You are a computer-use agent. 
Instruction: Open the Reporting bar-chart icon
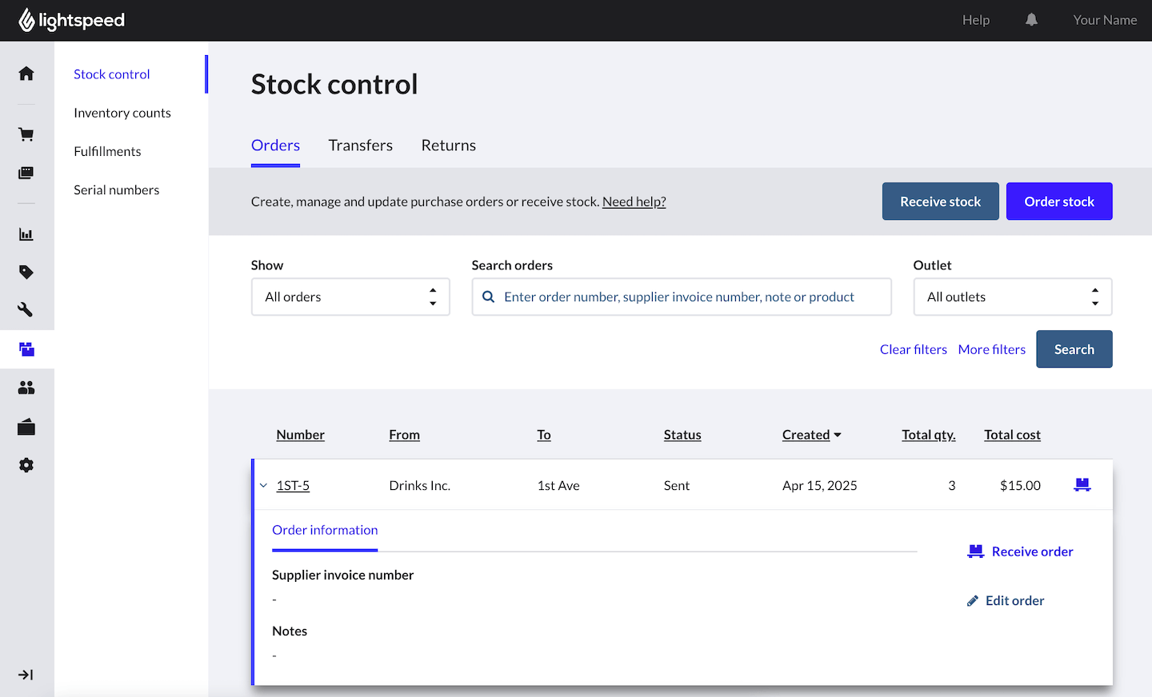click(26, 233)
